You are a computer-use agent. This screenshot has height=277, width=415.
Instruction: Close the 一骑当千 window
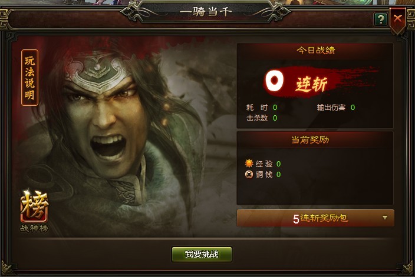(x=397, y=19)
